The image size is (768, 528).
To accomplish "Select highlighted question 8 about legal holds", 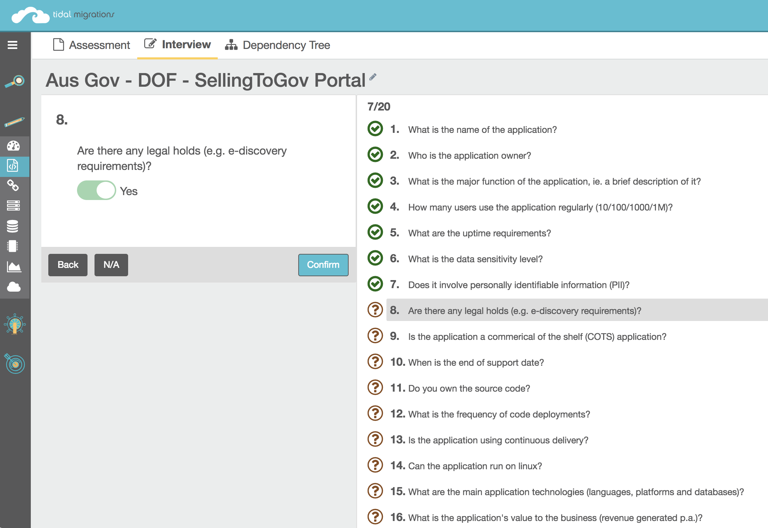I will (x=577, y=310).
